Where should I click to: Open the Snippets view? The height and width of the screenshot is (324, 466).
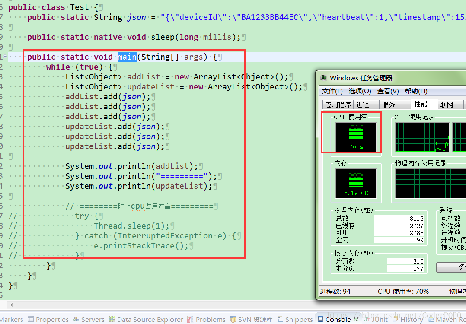295,319
